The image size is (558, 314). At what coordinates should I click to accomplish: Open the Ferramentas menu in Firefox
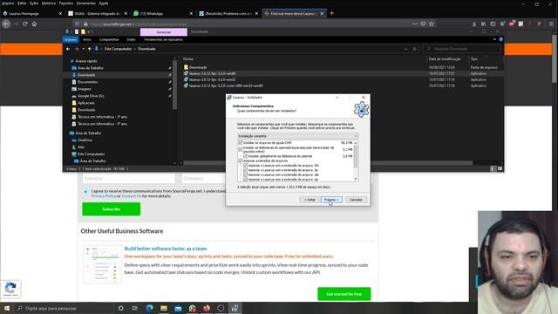point(85,3)
